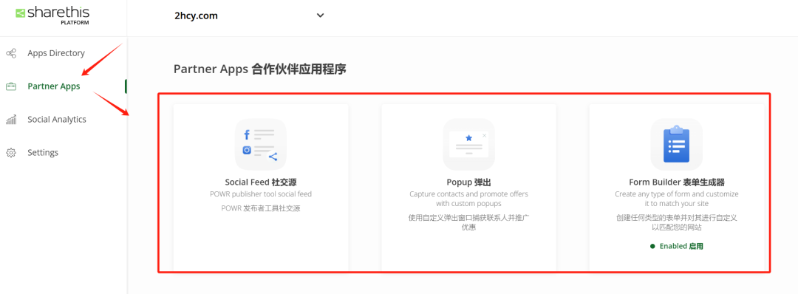Click the Popup 弹出 title
Viewport: 798px width, 294px height.
468,182
